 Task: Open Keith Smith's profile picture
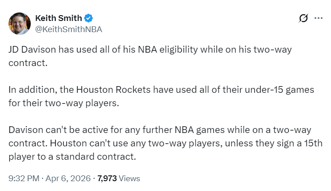[x=20, y=24]
